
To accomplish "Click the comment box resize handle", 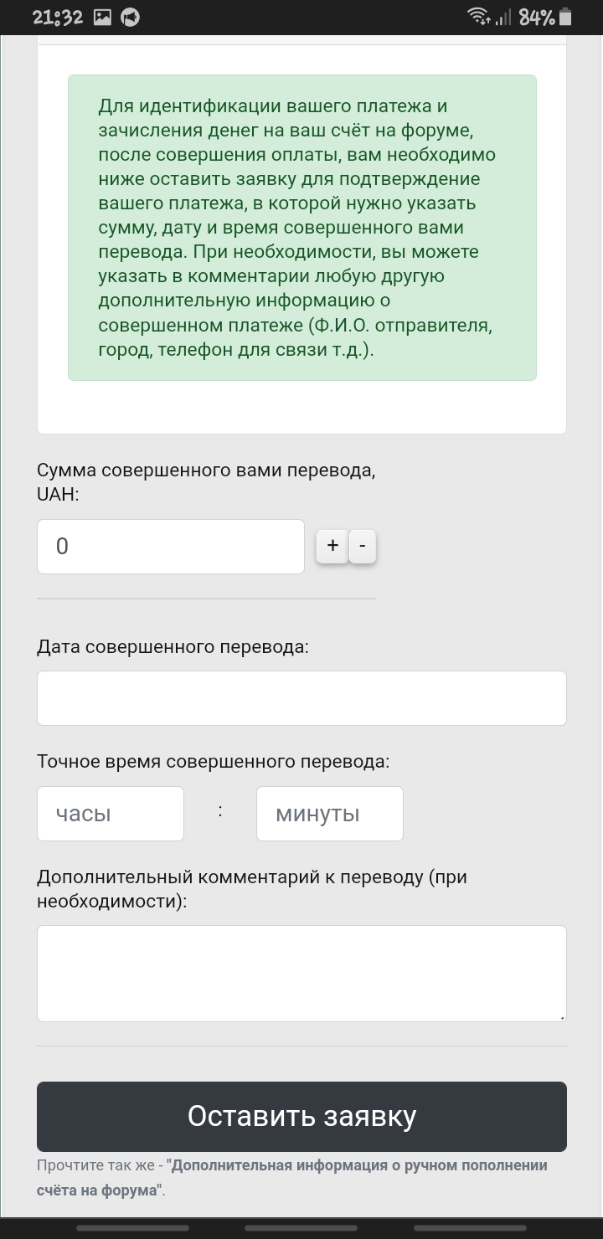I will 561,1016.
